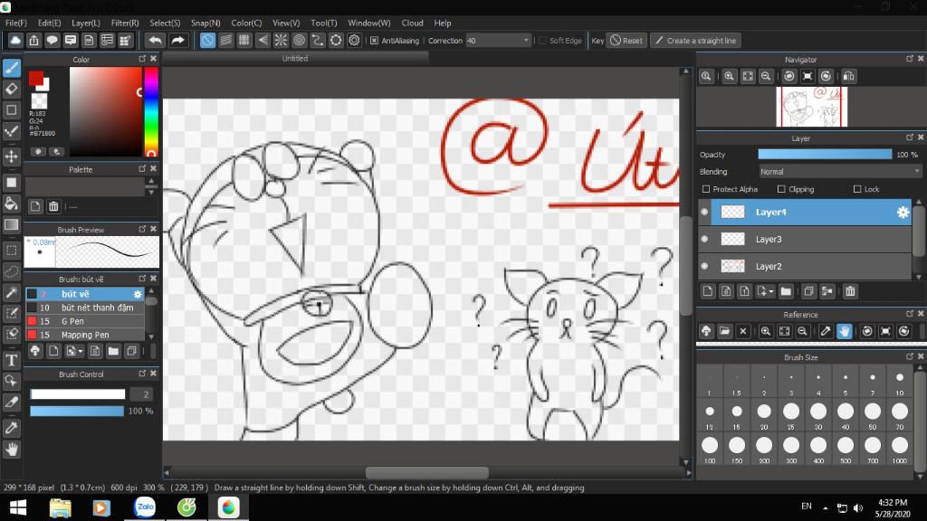
Task: Toggle the AntiAliasing checkbox
Action: coord(374,40)
